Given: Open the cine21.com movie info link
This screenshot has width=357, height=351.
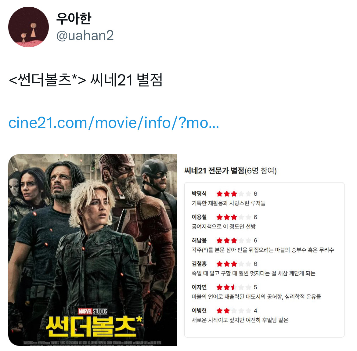Looking at the screenshot, I should coord(114,122).
